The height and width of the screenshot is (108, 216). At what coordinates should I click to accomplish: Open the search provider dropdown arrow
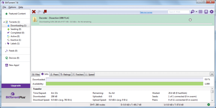click(x=196, y=12)
